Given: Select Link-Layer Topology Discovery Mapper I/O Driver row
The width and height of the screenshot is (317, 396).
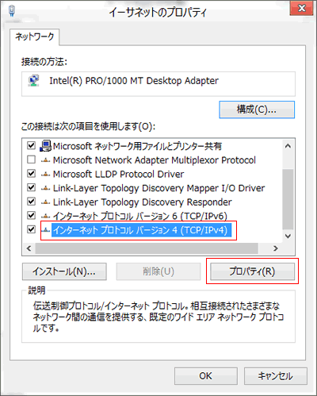Looking at the screenshot, I should 158,188.
